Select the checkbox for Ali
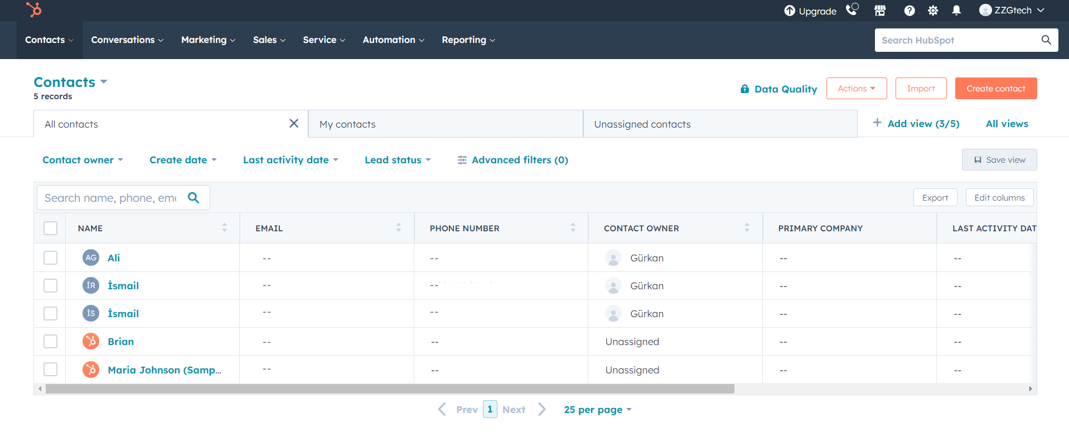The height and width of the screenshot is (447, 1069). point(50,257)
